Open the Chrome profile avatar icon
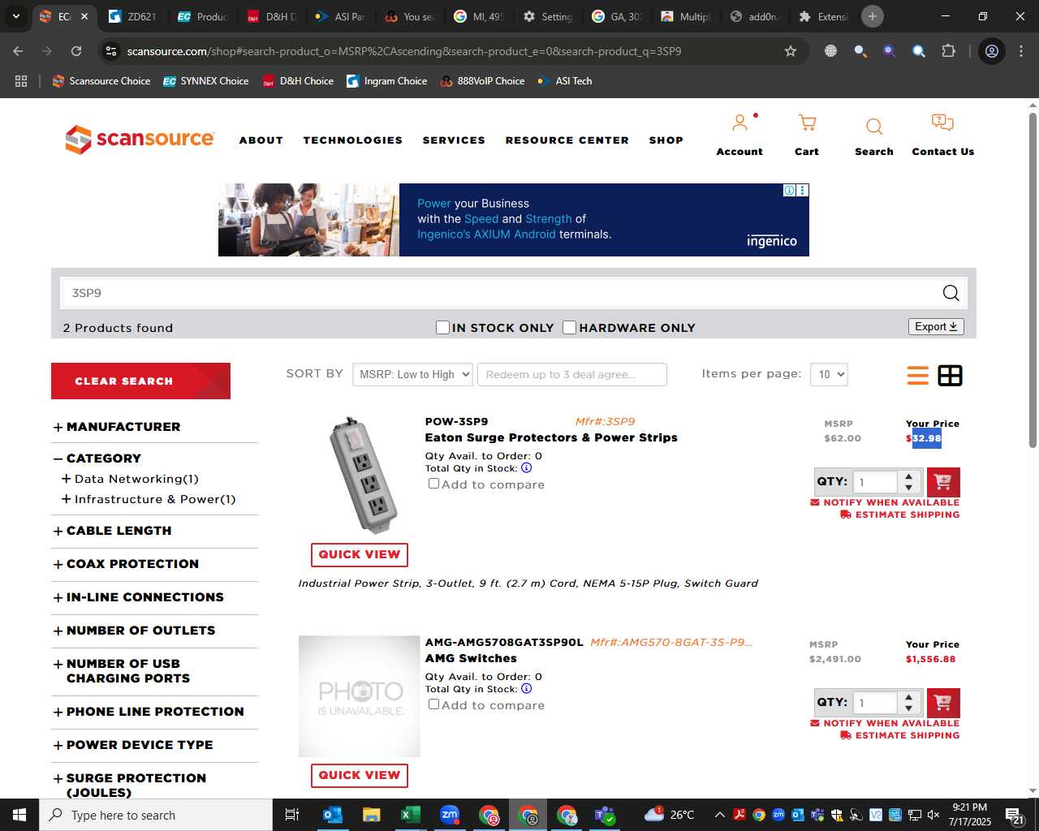1039x831 pixels. 991,51
